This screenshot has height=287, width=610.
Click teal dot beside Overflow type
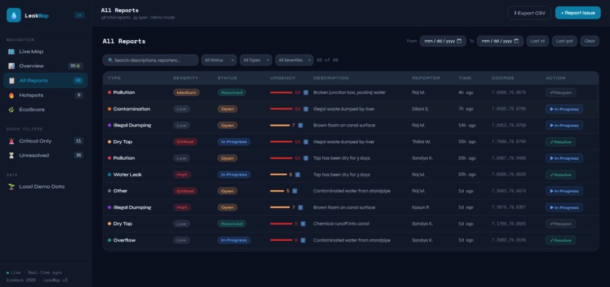(109, 240)
